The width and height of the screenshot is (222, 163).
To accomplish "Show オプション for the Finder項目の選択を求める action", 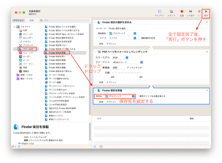I will pyautogui.click(x=111, y=44).
